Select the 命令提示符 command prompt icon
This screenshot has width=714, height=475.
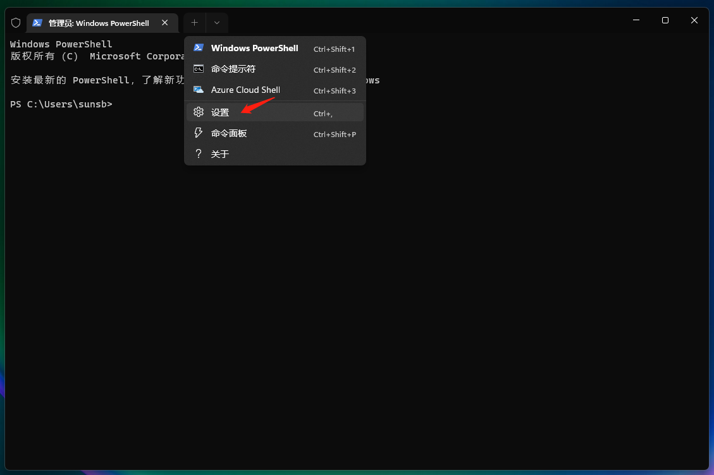199,69
